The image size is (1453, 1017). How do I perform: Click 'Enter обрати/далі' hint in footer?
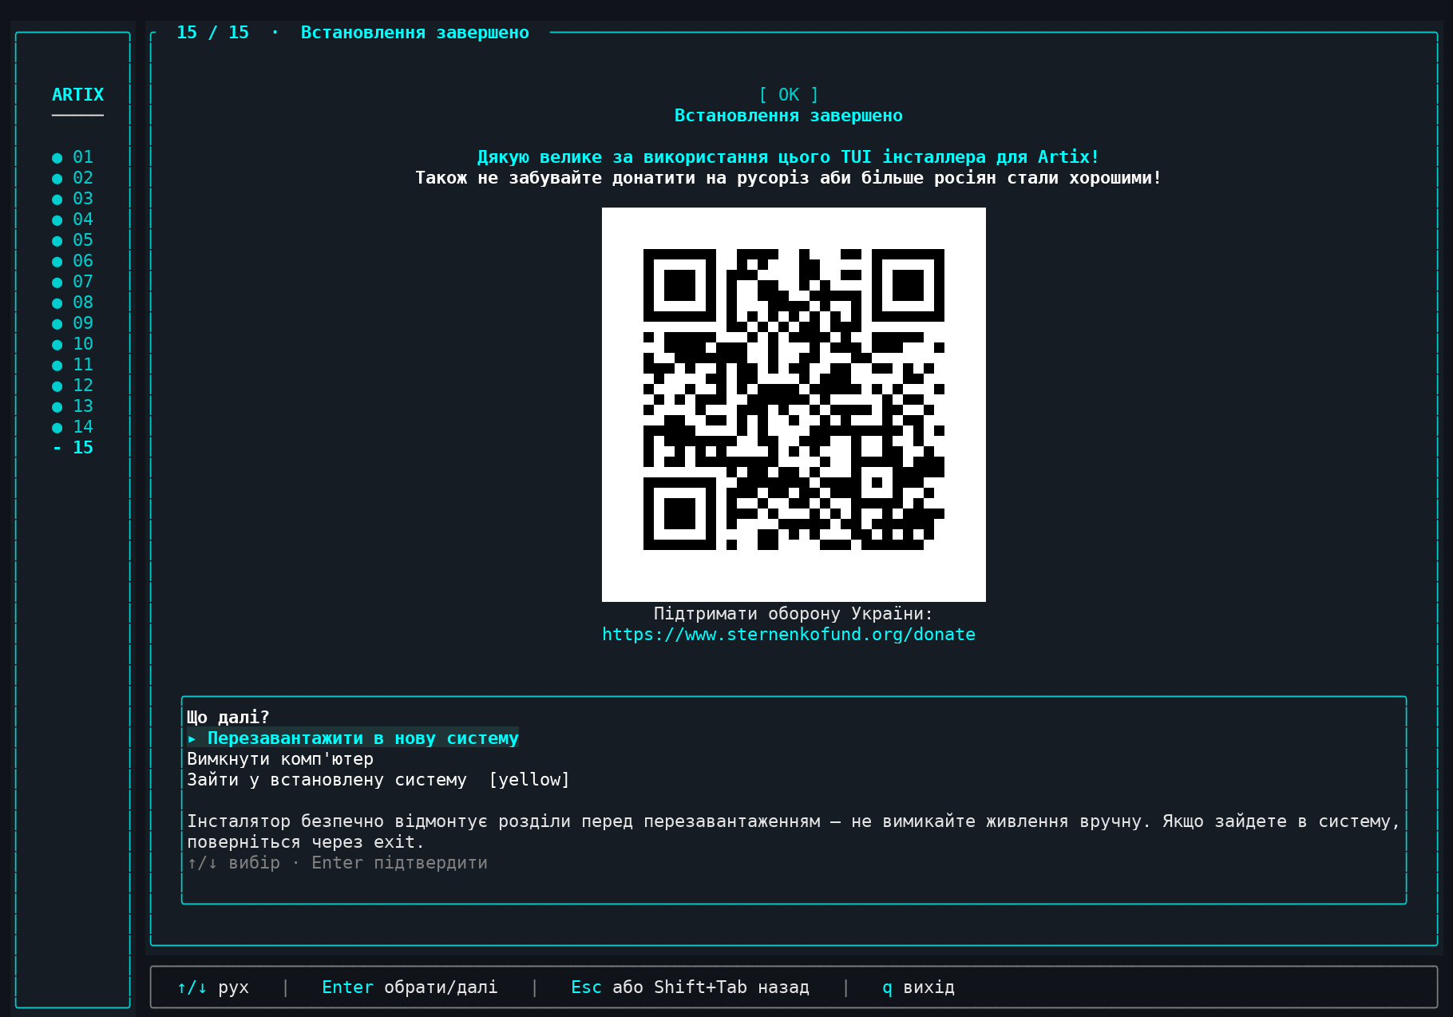[x=410, y=987]
